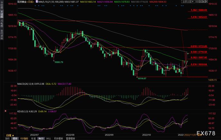Click the 模板 tab in bottom bar

[15, 138]
